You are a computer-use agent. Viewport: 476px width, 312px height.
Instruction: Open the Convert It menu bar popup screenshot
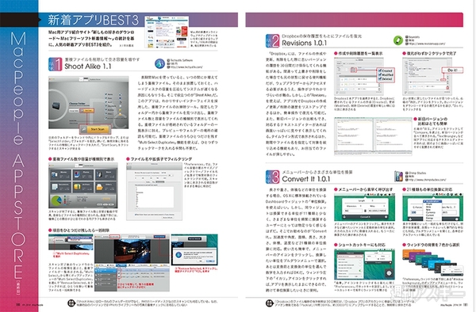[364, 207]
